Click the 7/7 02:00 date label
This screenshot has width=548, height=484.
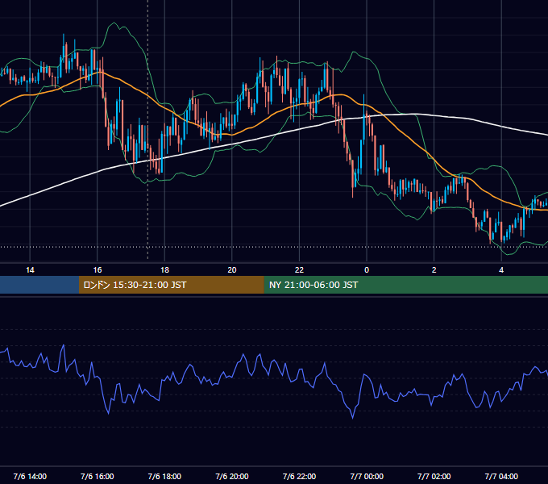(x=434, y=476)
